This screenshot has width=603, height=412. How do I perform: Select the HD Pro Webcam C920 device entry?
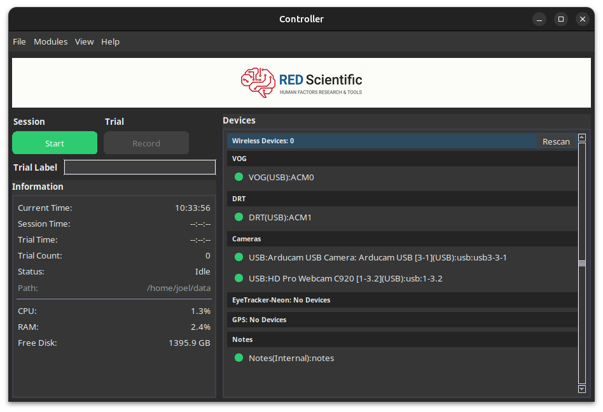coord(345,278)
